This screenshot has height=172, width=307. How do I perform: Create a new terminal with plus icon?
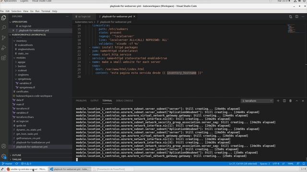[278, 101]
